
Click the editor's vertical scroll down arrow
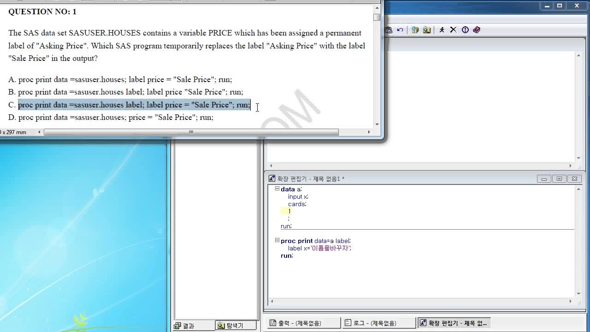click(x=579, y=293)
